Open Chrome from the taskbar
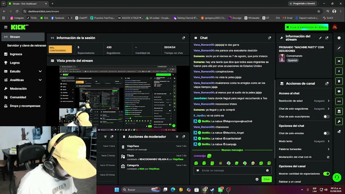This screenshot has height=194, width=345. [x=205, y=190]
